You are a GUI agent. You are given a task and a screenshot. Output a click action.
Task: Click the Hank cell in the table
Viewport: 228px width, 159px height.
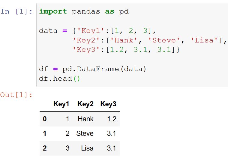tap(85, 119)
